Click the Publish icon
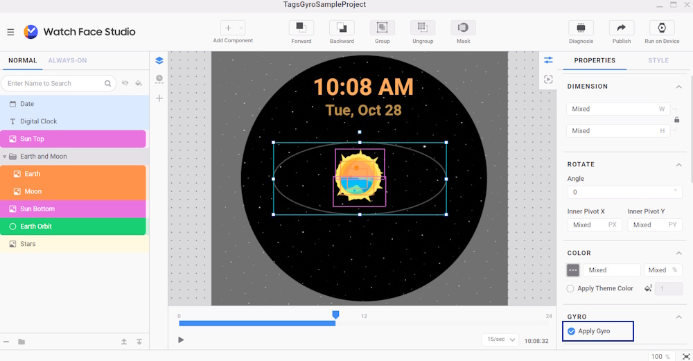 click(622, 28)
